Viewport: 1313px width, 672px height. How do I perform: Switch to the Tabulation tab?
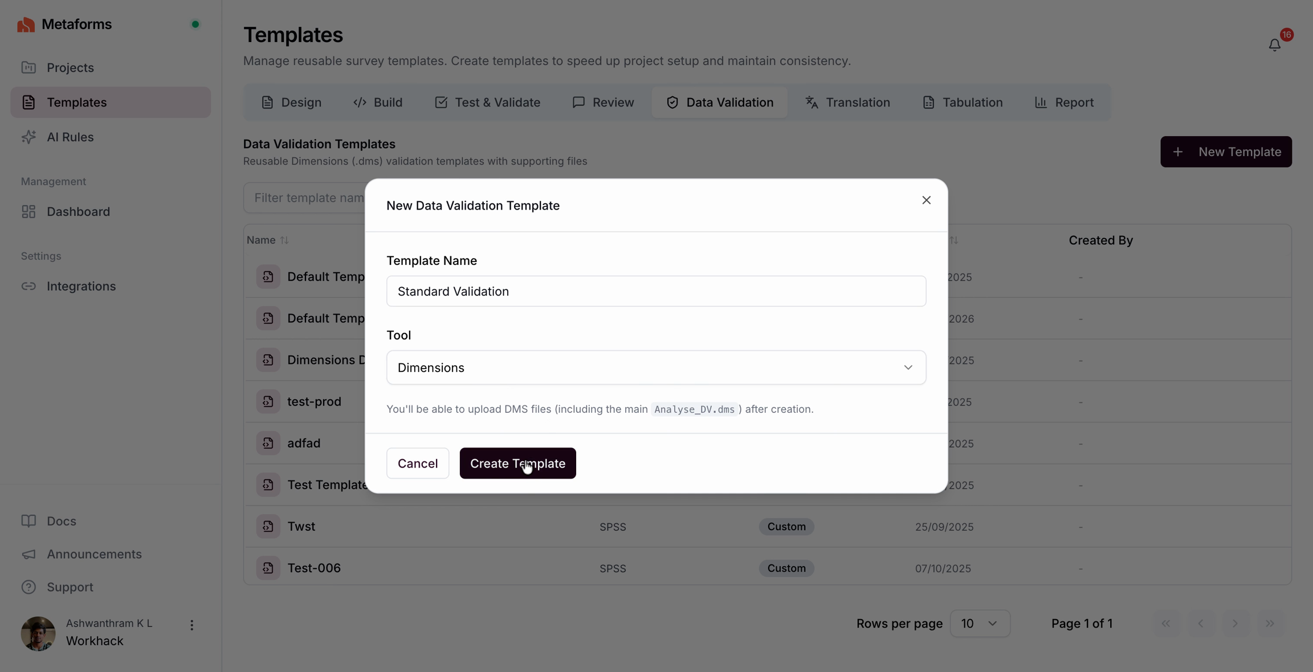963,103
